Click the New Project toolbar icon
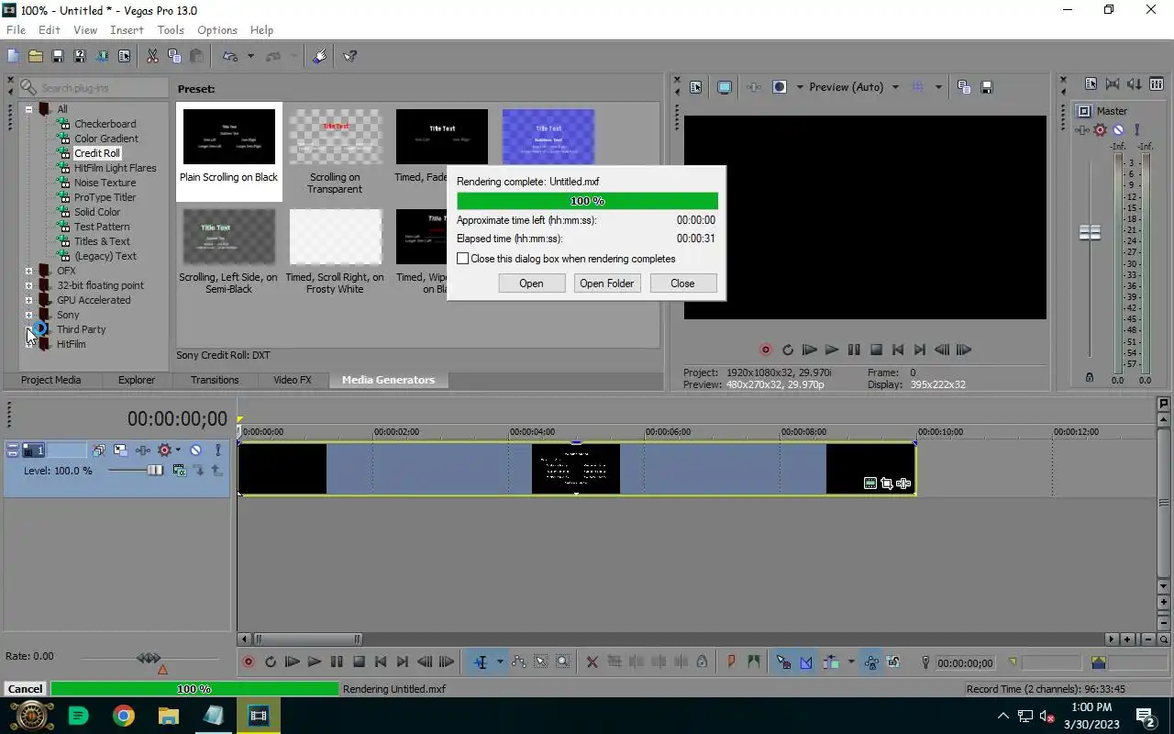Viewport: 1174px width, 734px height. 14,56
